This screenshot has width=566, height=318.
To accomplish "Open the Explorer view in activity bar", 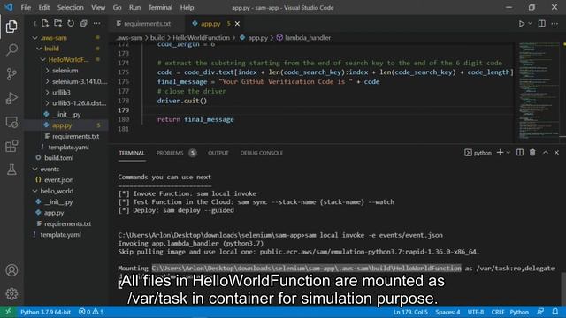I will [x=11, y=26].
